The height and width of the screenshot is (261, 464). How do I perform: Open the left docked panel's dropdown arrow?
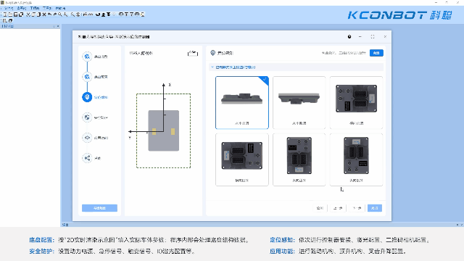click(54, 26)
